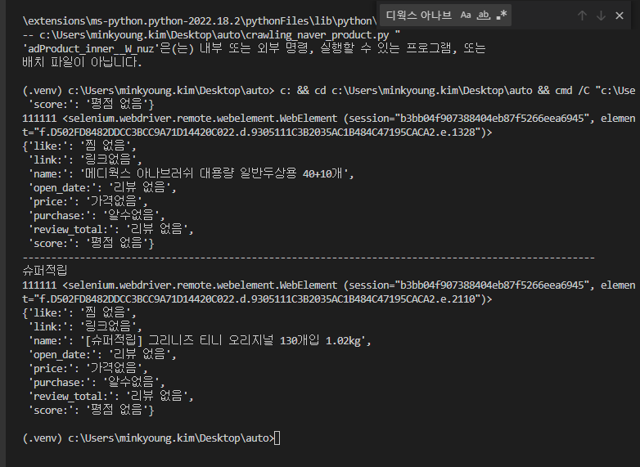
Task: Toggle Match Whole Word option
Action: pyautogui.click(x=483, y=15)
